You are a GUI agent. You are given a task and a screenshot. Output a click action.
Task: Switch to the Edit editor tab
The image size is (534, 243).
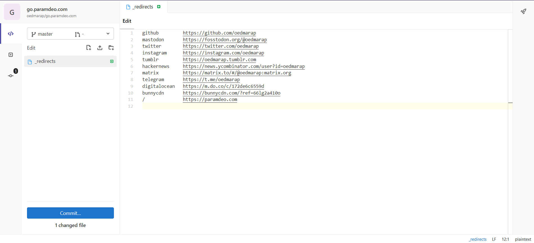[127, 21]
